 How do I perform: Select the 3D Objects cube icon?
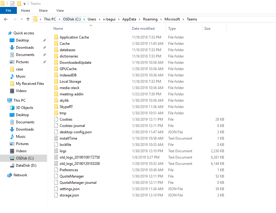point(12,108)
